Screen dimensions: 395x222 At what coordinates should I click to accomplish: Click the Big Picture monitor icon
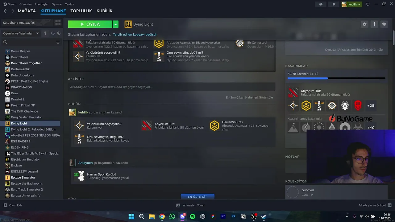[x=368, y=4]
